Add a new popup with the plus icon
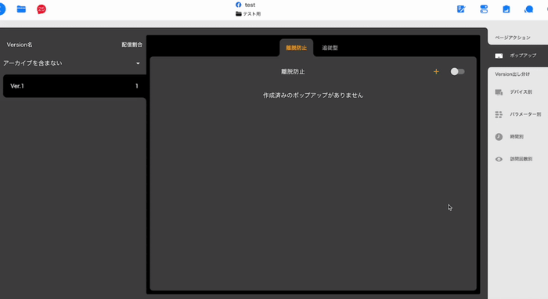The image size is (548, 299). [436, 71]
